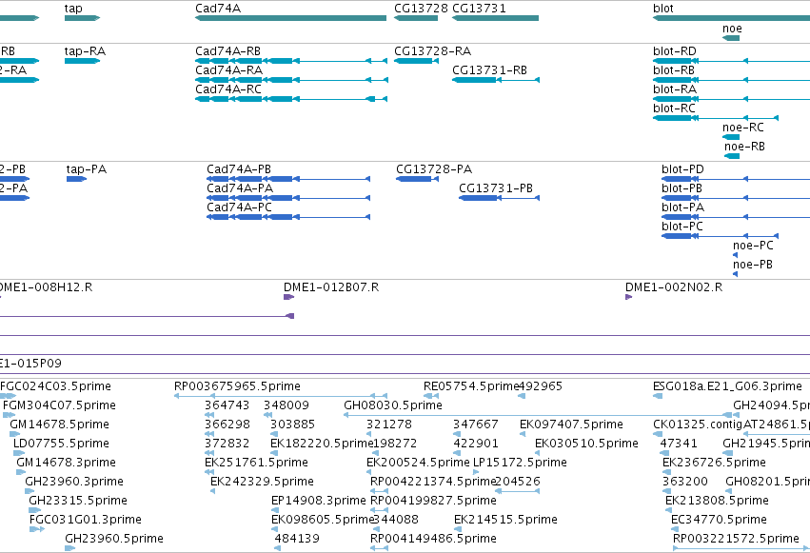Click the CG13731-PB protein feature

coord(499,198)
